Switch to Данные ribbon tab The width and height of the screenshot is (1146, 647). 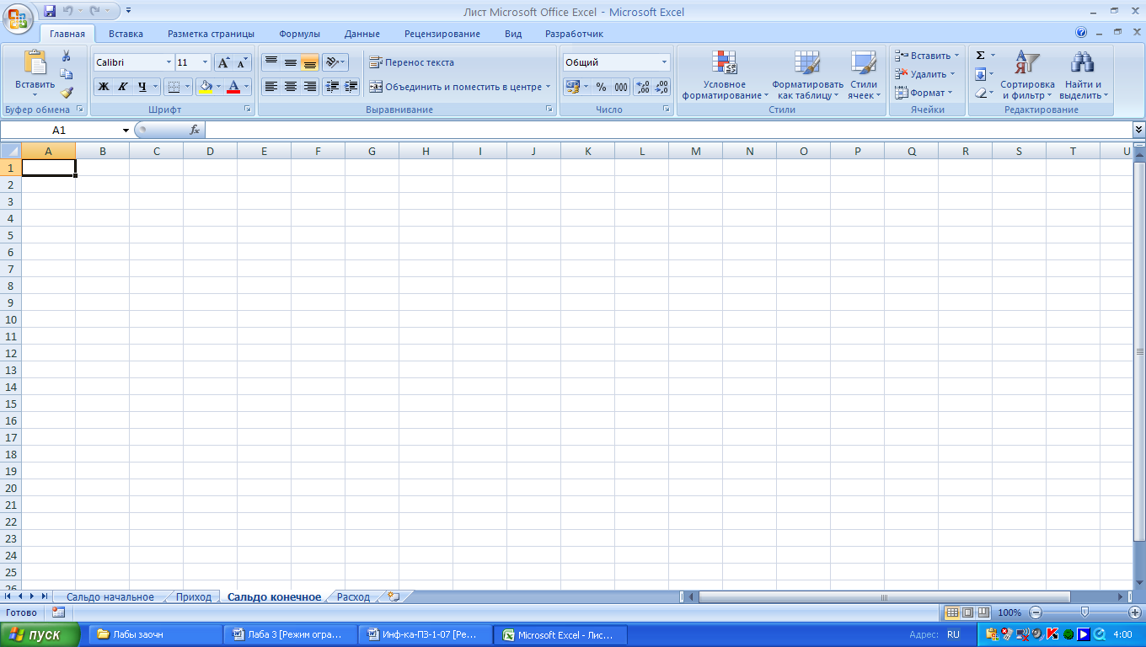pos(362,35)
